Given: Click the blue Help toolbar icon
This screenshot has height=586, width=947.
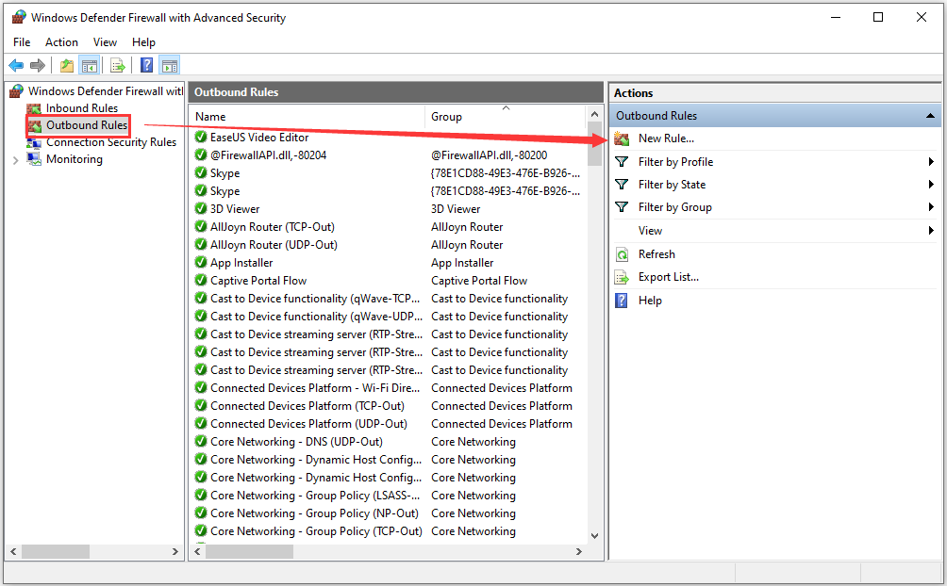Looking at the screenshot, I should [x=147, y=65].
